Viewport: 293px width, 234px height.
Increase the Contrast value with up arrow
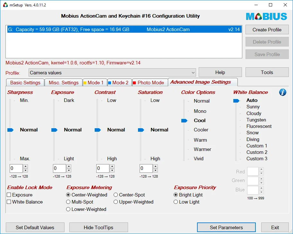point(112,166)
